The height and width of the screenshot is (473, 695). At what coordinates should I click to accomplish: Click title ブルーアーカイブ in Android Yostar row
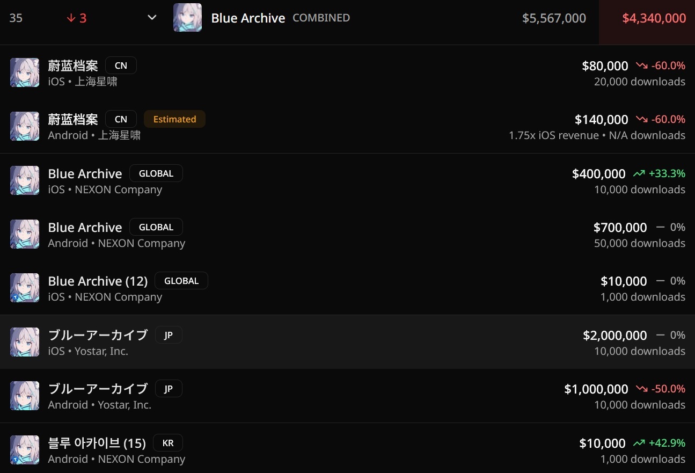coord(98,389)
